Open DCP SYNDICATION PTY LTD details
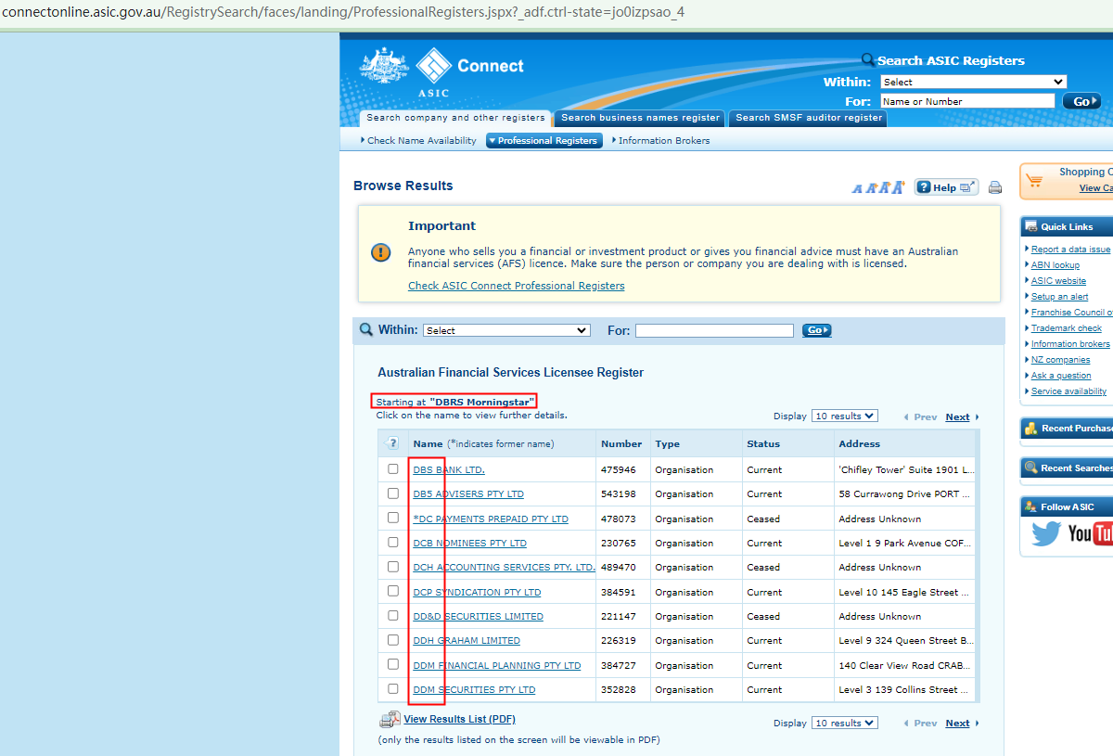The width and height of the screenshot is (1113, 756). click(477, 592)
